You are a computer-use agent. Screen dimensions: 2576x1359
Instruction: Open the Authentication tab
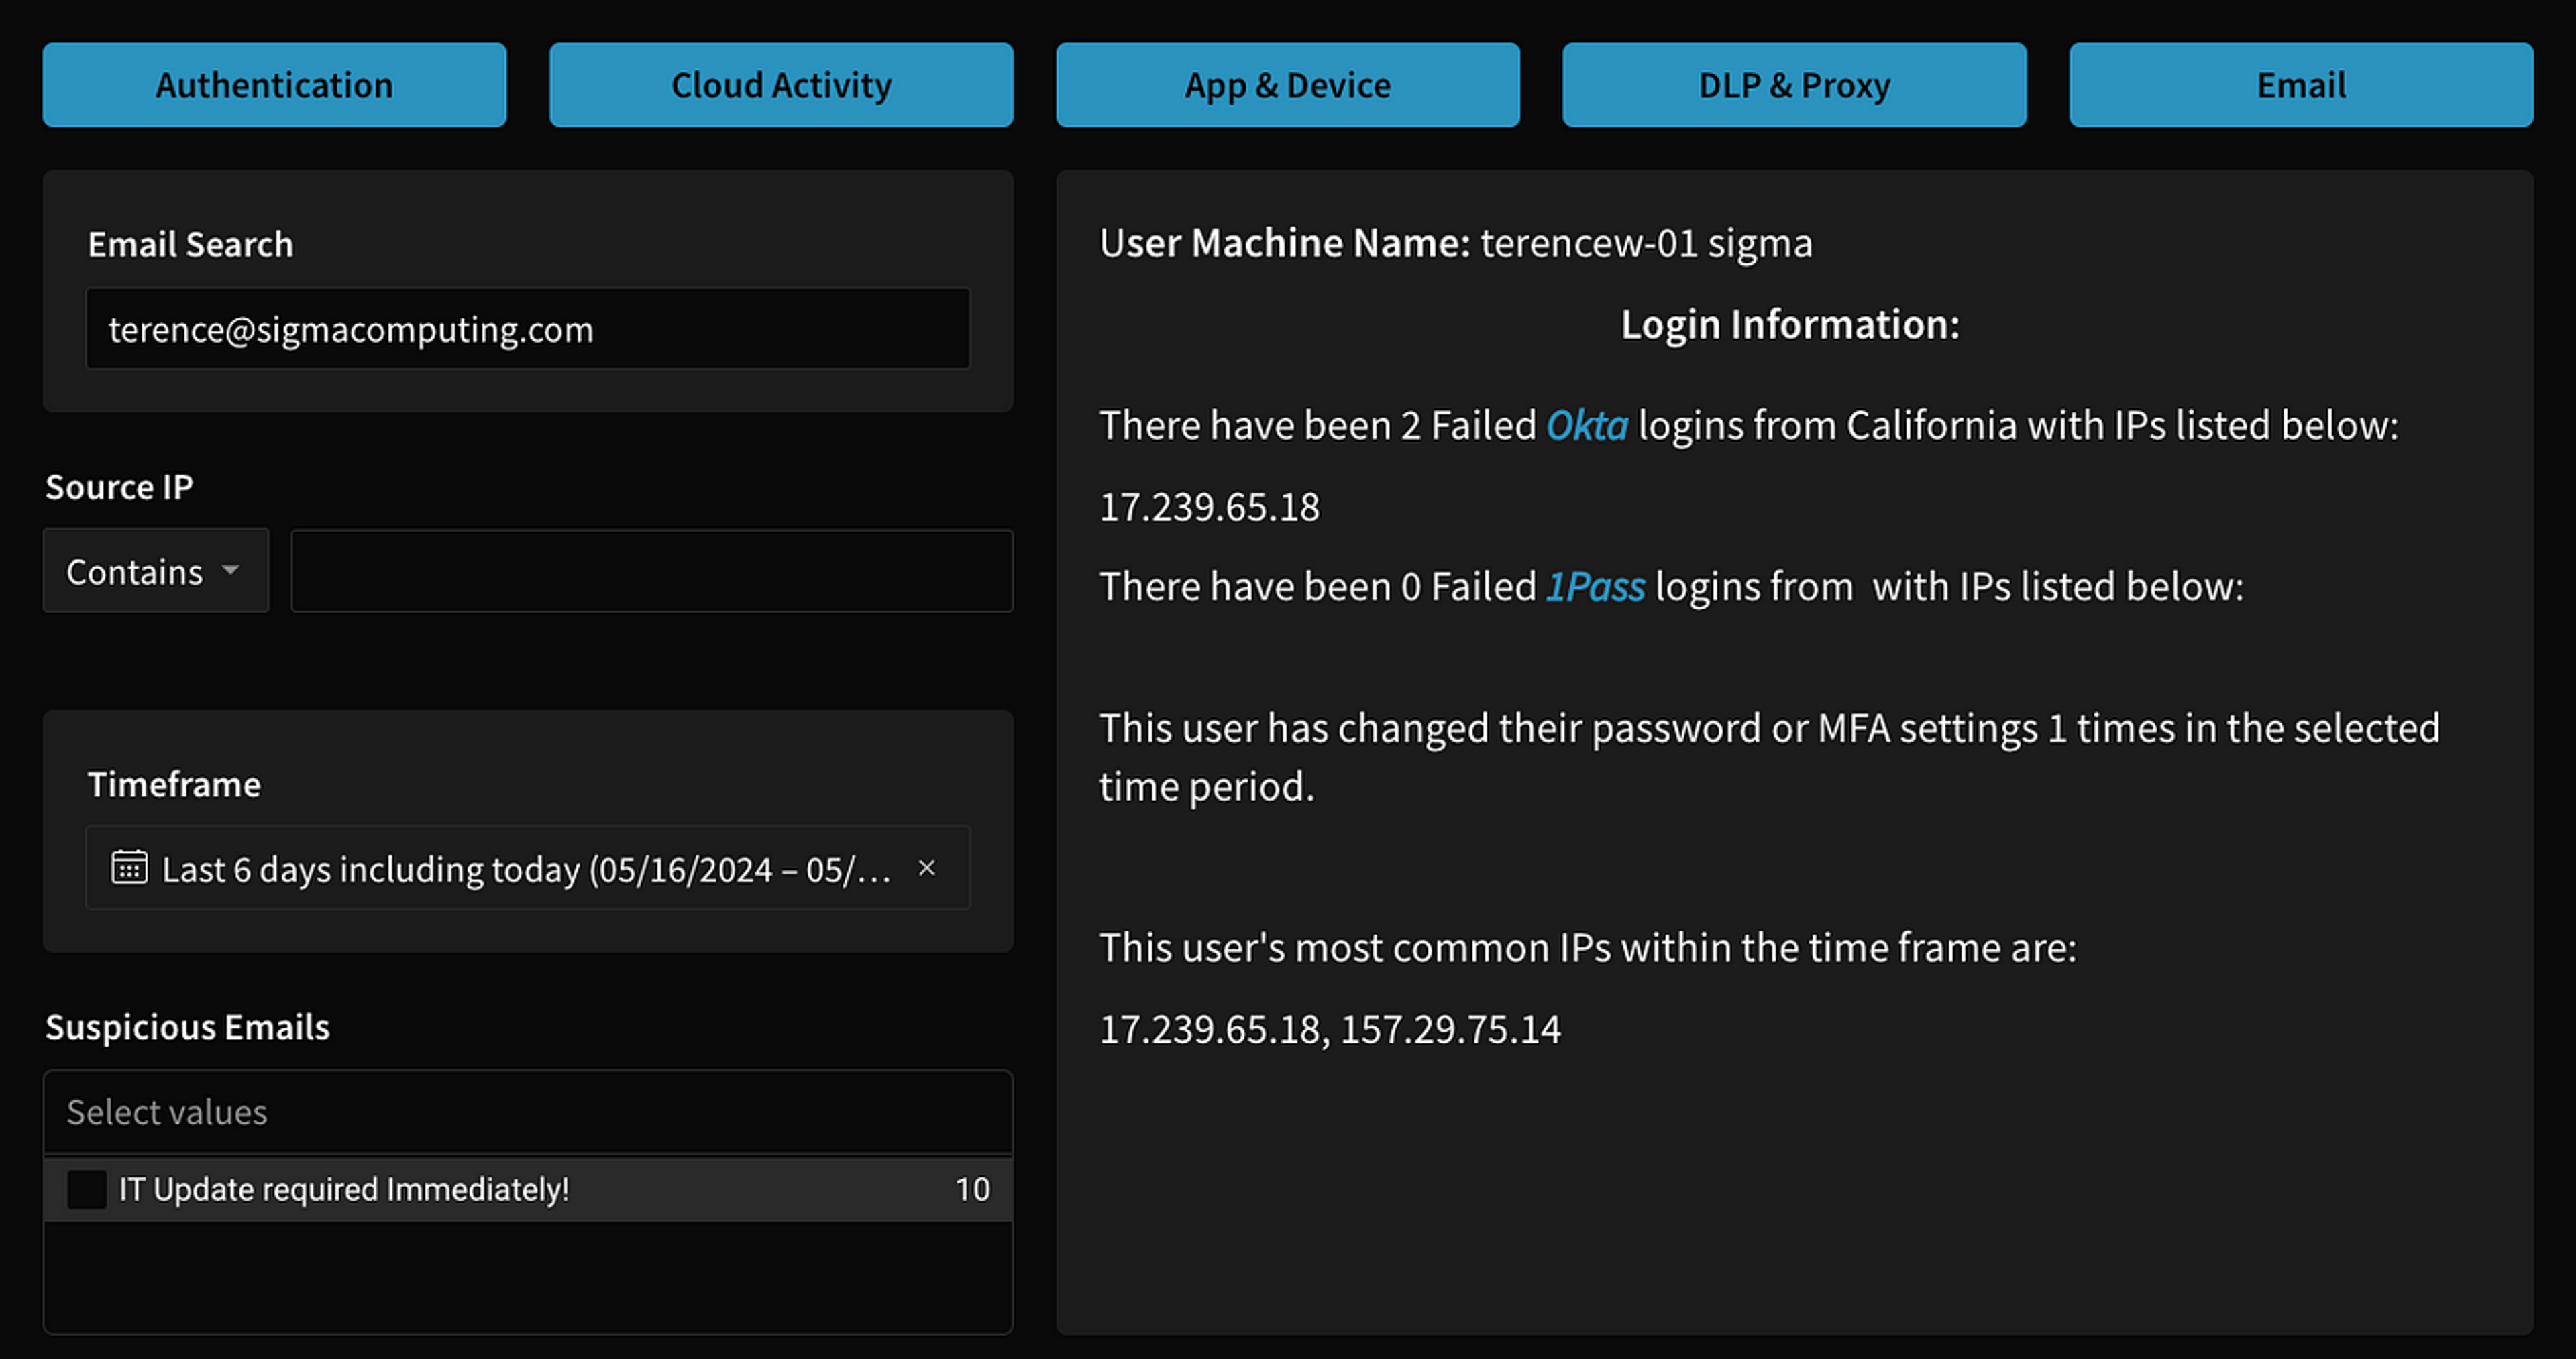point(274,85)
